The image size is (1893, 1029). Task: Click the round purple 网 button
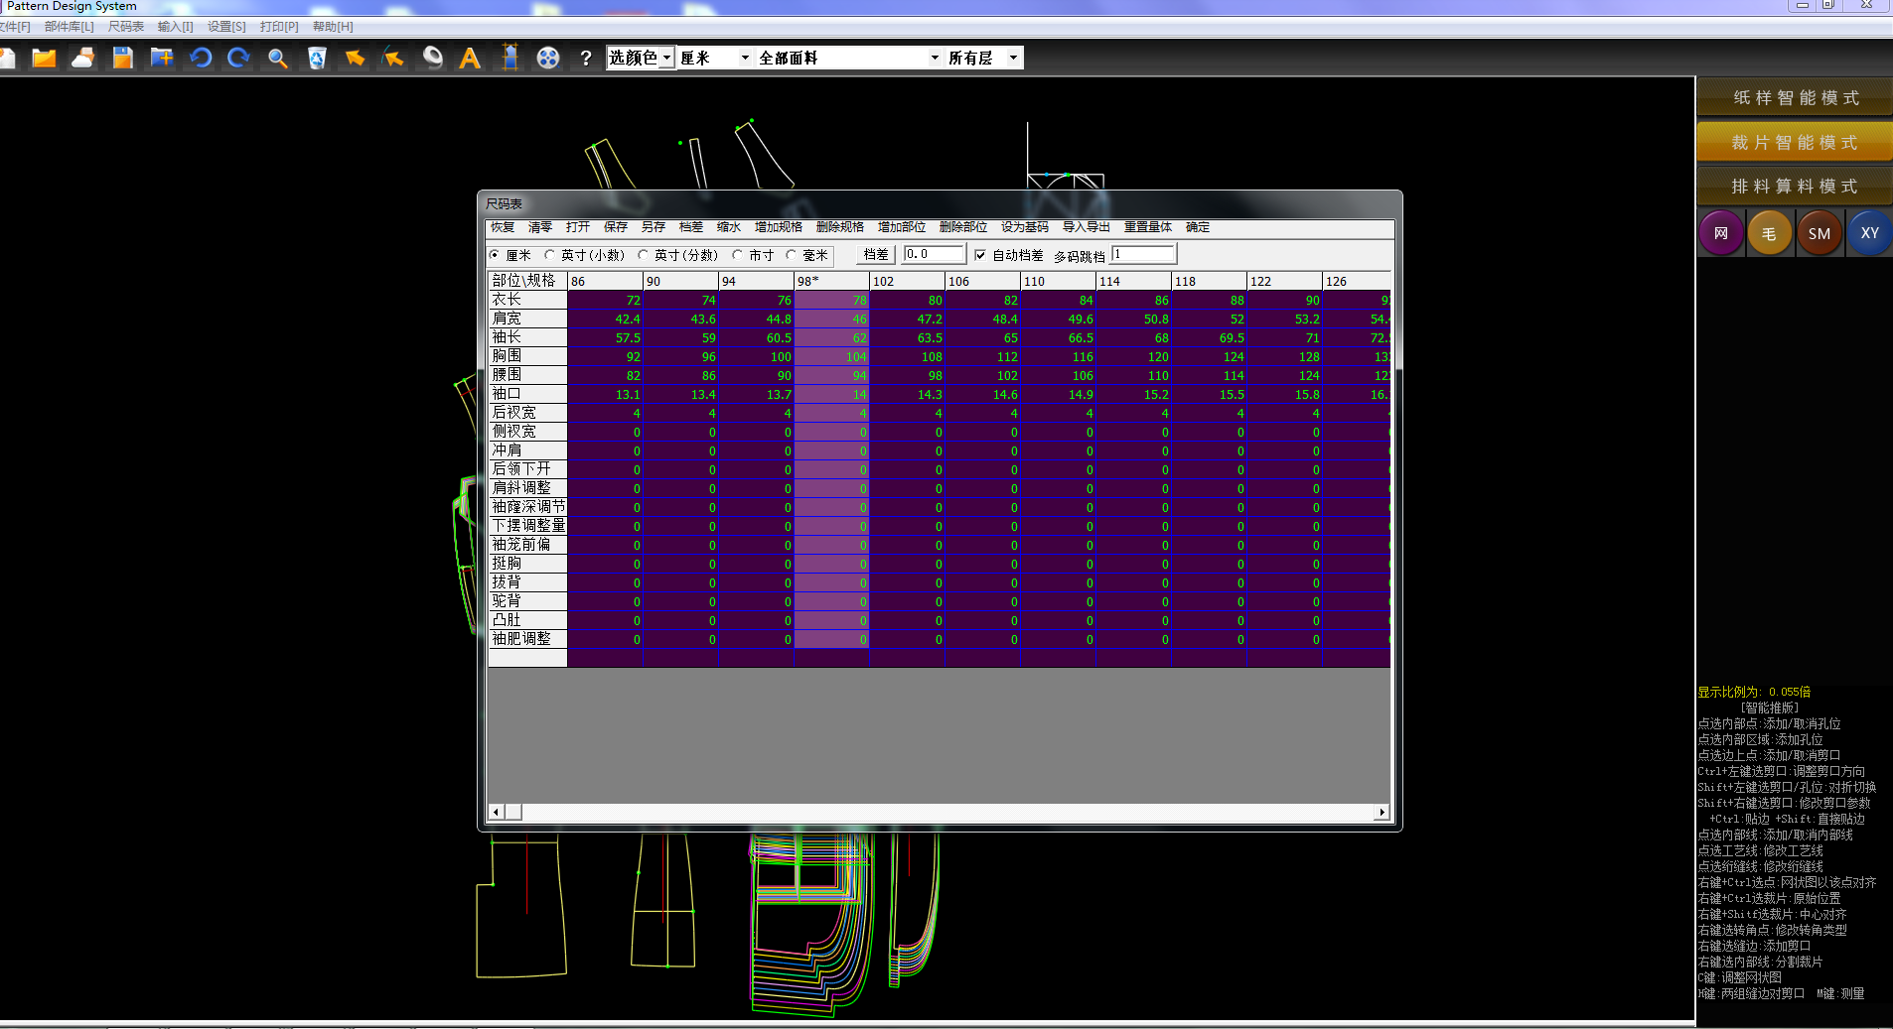(1720, 234)
